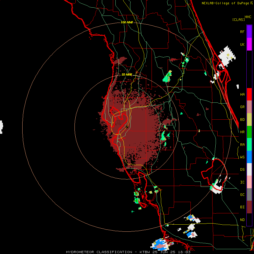Click the RA light green legend block

click(249, 144)
